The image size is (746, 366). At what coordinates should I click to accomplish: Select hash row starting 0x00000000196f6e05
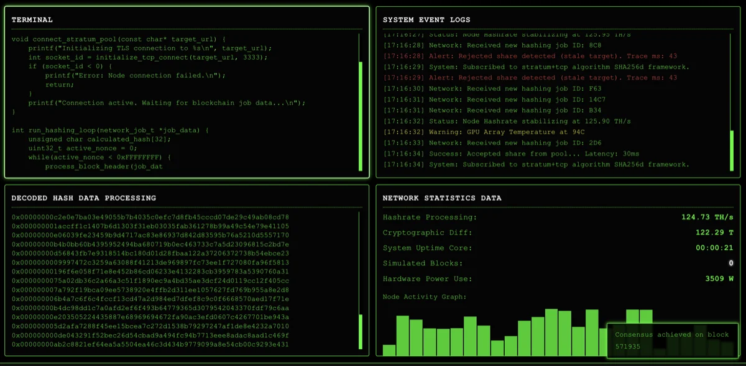[150, 272]
